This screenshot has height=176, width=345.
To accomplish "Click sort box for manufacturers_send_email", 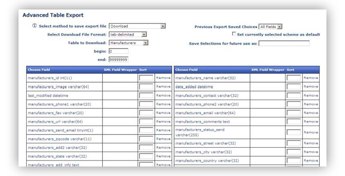I will pyautogui.click(x=146, y=130).
